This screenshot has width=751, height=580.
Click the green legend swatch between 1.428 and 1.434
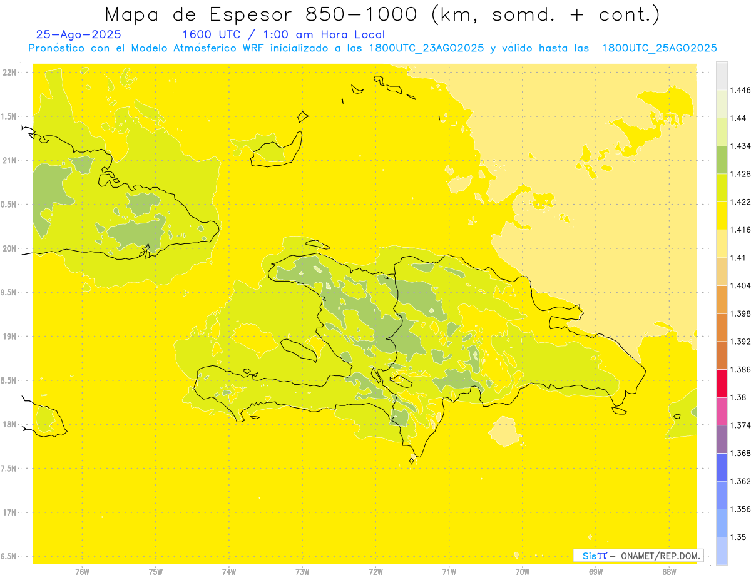pyautogui.click(x=722, y=160)
